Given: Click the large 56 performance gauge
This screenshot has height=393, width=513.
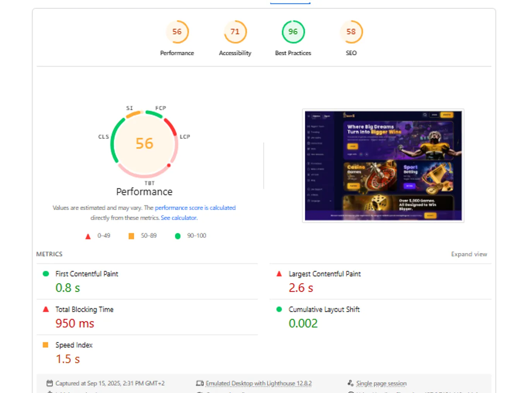Looking at the screenshot, I should click(x=144, y=144).
